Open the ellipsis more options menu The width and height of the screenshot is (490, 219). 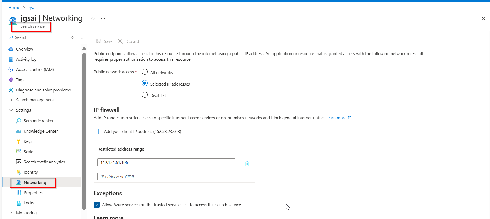103,18
